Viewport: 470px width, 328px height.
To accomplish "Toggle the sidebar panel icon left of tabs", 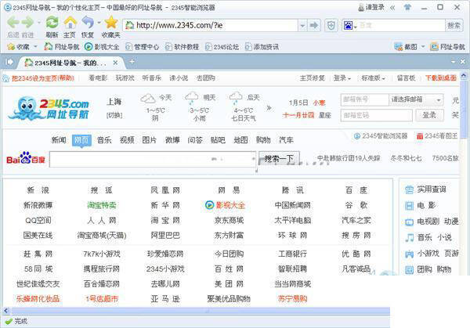I will (9, 63).
